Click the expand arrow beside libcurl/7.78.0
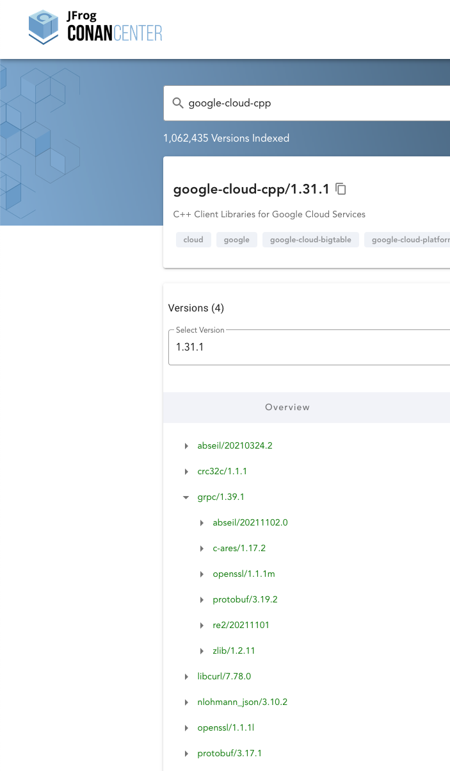The image size is (450, 771). 186,676
